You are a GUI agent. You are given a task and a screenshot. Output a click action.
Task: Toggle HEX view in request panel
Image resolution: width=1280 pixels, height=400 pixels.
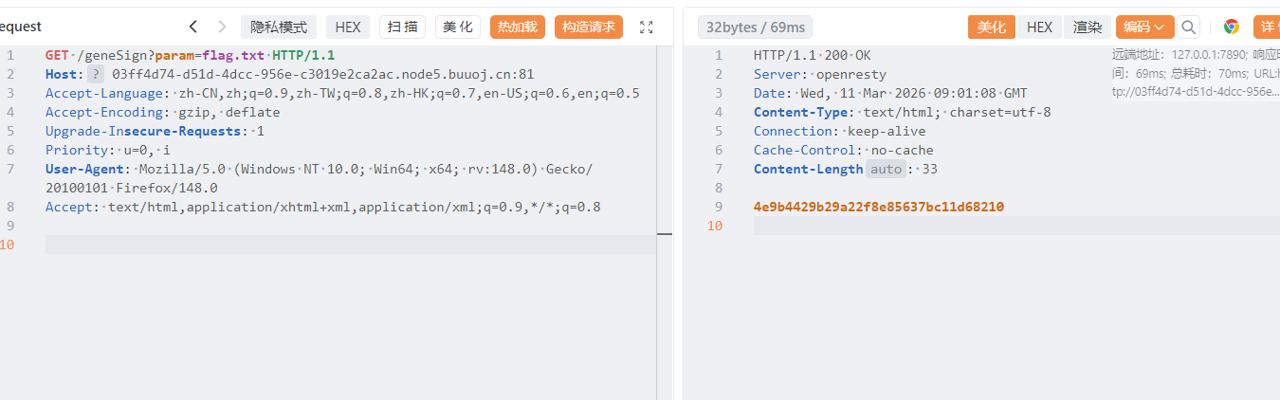click(x=348, y=27)
